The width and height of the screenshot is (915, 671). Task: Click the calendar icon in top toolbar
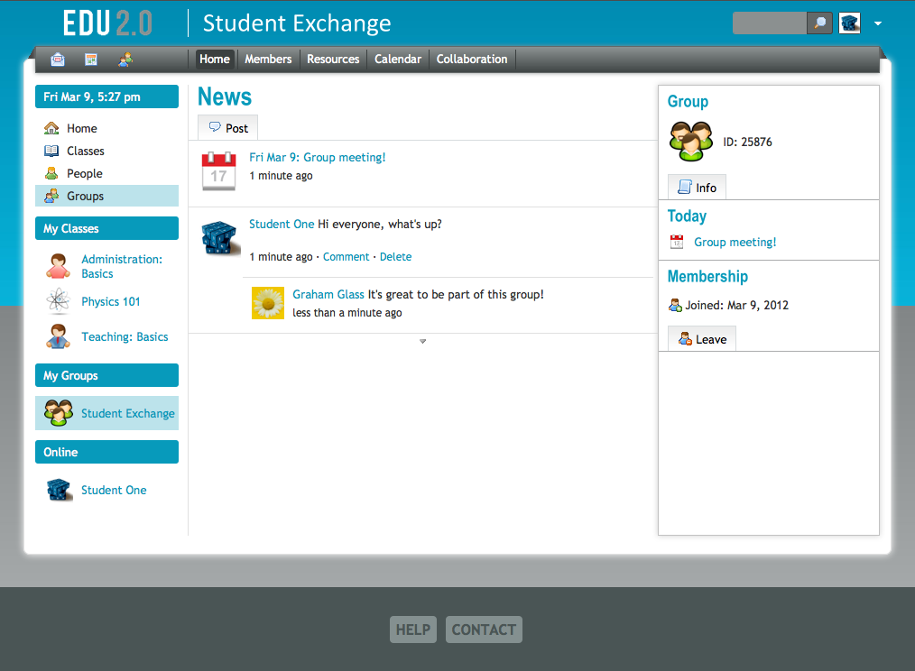pos(91,60)
